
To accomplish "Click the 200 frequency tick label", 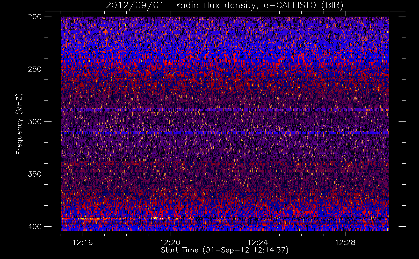I will pyautogui.click(x=34, y=17).
